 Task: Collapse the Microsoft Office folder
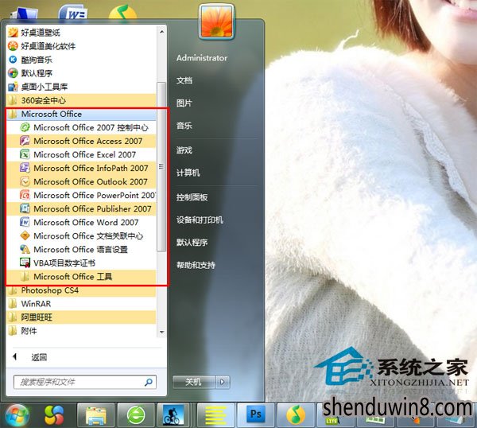pos(81,114)
